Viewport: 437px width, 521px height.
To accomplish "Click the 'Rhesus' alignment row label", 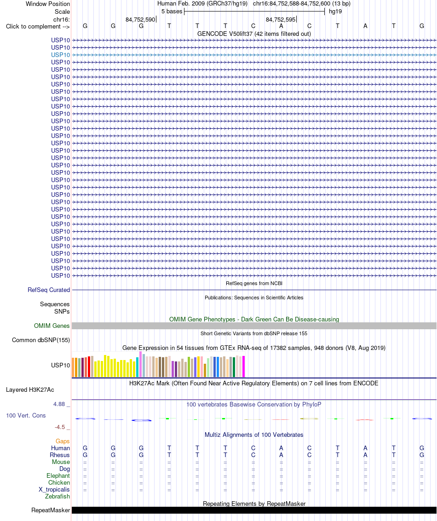I will 60,455.
